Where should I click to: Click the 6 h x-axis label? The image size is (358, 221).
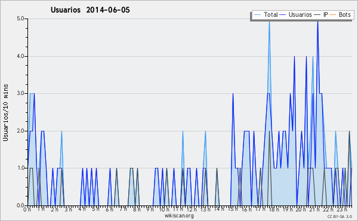109,209
